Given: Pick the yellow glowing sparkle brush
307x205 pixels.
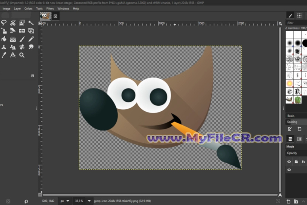Looking at the screenshot, I should point(290,83).
